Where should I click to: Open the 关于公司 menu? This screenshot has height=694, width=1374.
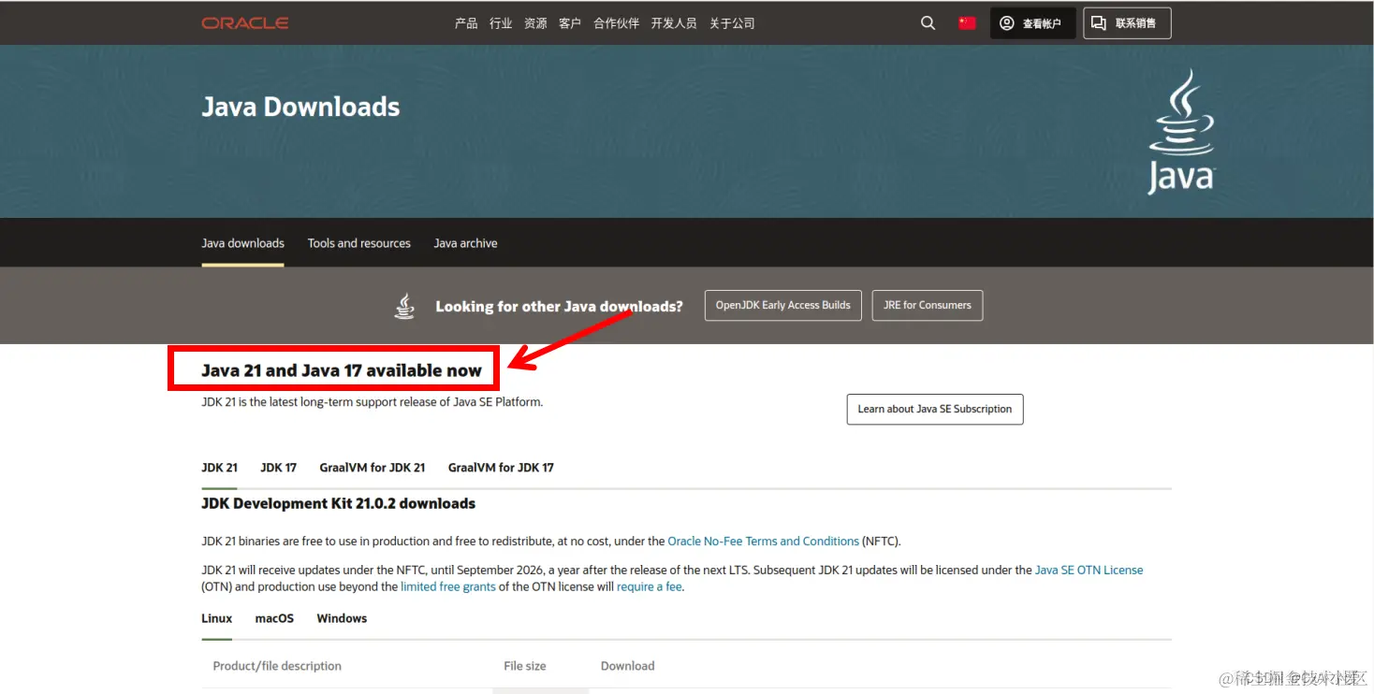pyautogui.click(x=732, y=23)
